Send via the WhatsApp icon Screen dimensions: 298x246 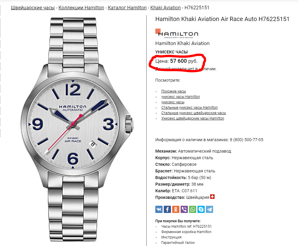193,209
